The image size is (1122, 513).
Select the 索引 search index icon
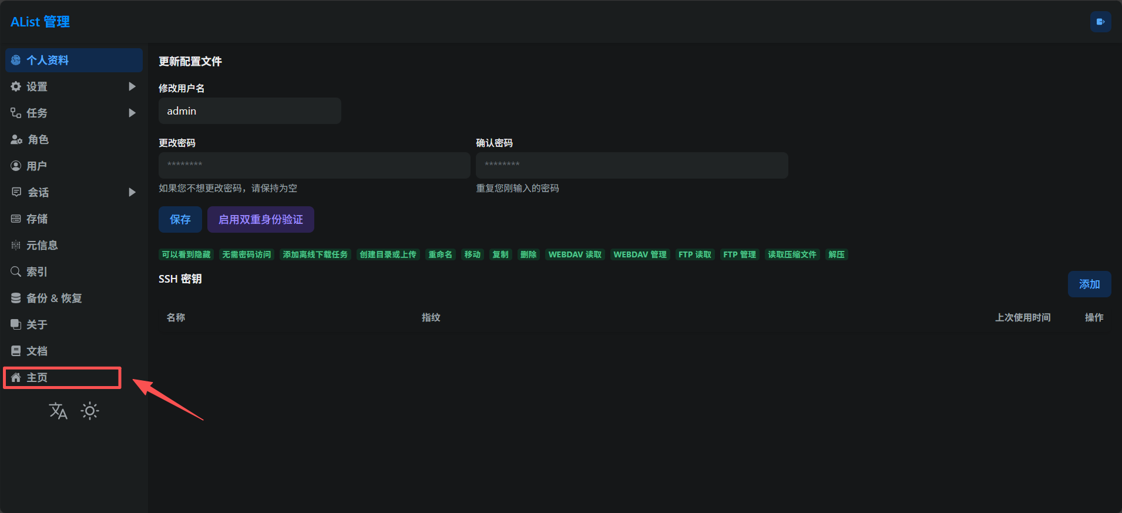16,272
